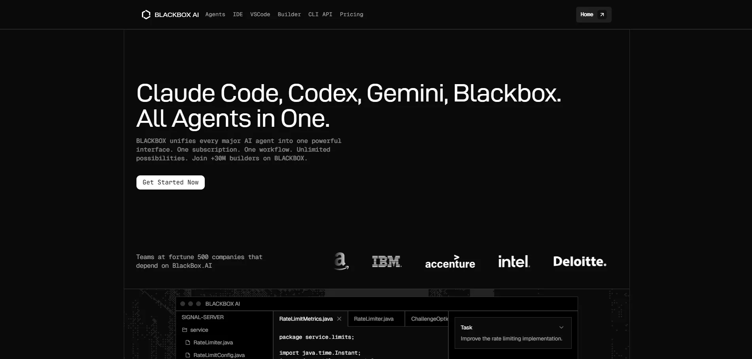This screenshot has width=752, height=359.
Task: Click the Home button
Action: click(x=587, y=15)
